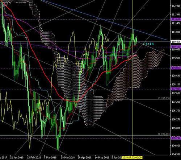Click the 104.860 price axis label
Image resolution: width=181 pixels, height=160 pixels.
click(x=176, y=145)
